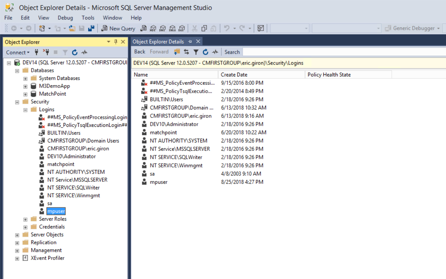Screen dimensions: 446x279
Task: Expand the M3DemoApp database
Action: point(25,86)
